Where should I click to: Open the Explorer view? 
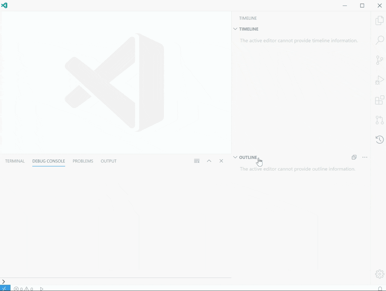tap(379, 20)
